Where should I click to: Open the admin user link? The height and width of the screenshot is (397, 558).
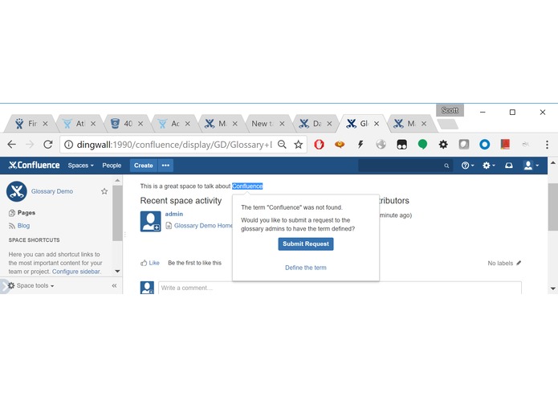(174, 214)
